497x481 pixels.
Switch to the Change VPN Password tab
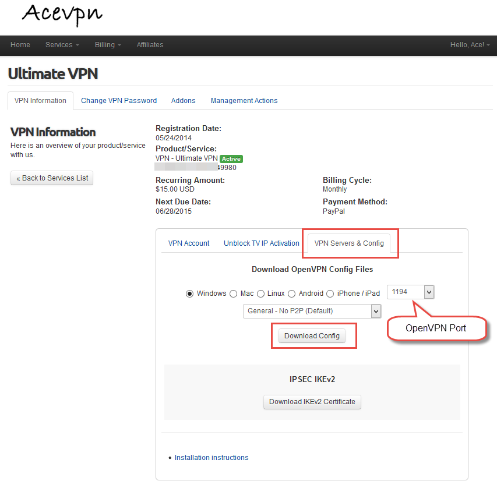(119, 100)
